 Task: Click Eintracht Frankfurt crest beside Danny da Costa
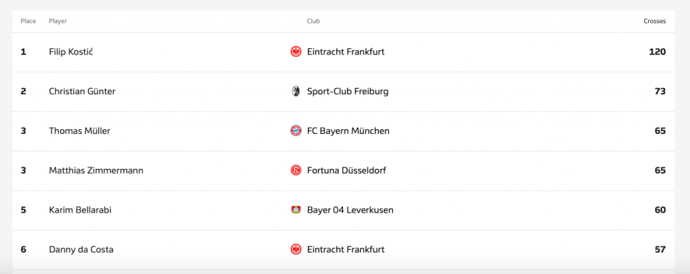(x=296, y=249)
